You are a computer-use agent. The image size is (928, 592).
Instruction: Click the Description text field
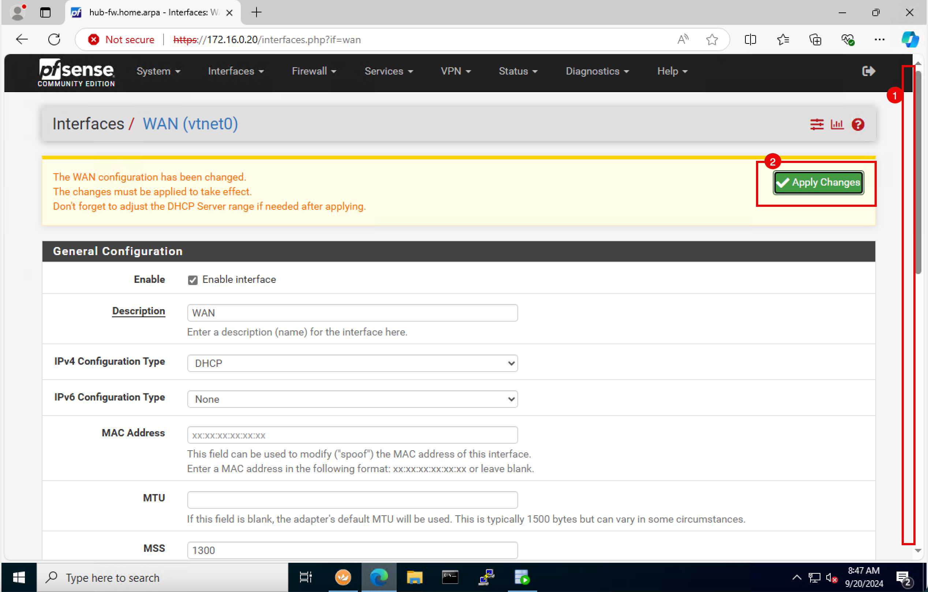pyautogui.click(x=352, y=313)
